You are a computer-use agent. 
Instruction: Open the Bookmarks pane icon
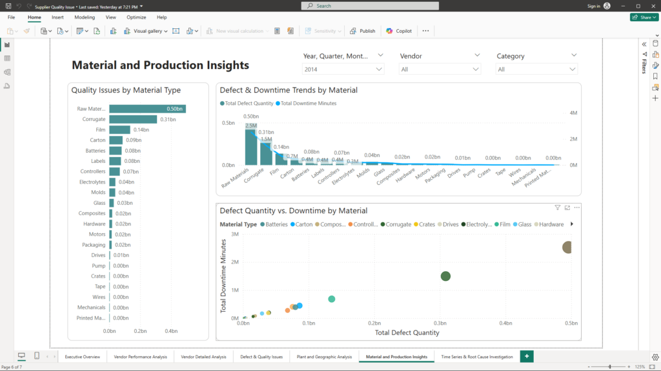click(655, 76)
